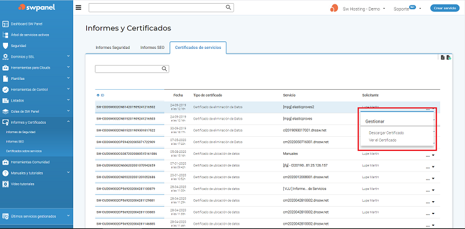Open Informes SEO in the sidebar
Viewport: 465px width, 229px height.
click(x=15, y=142)
